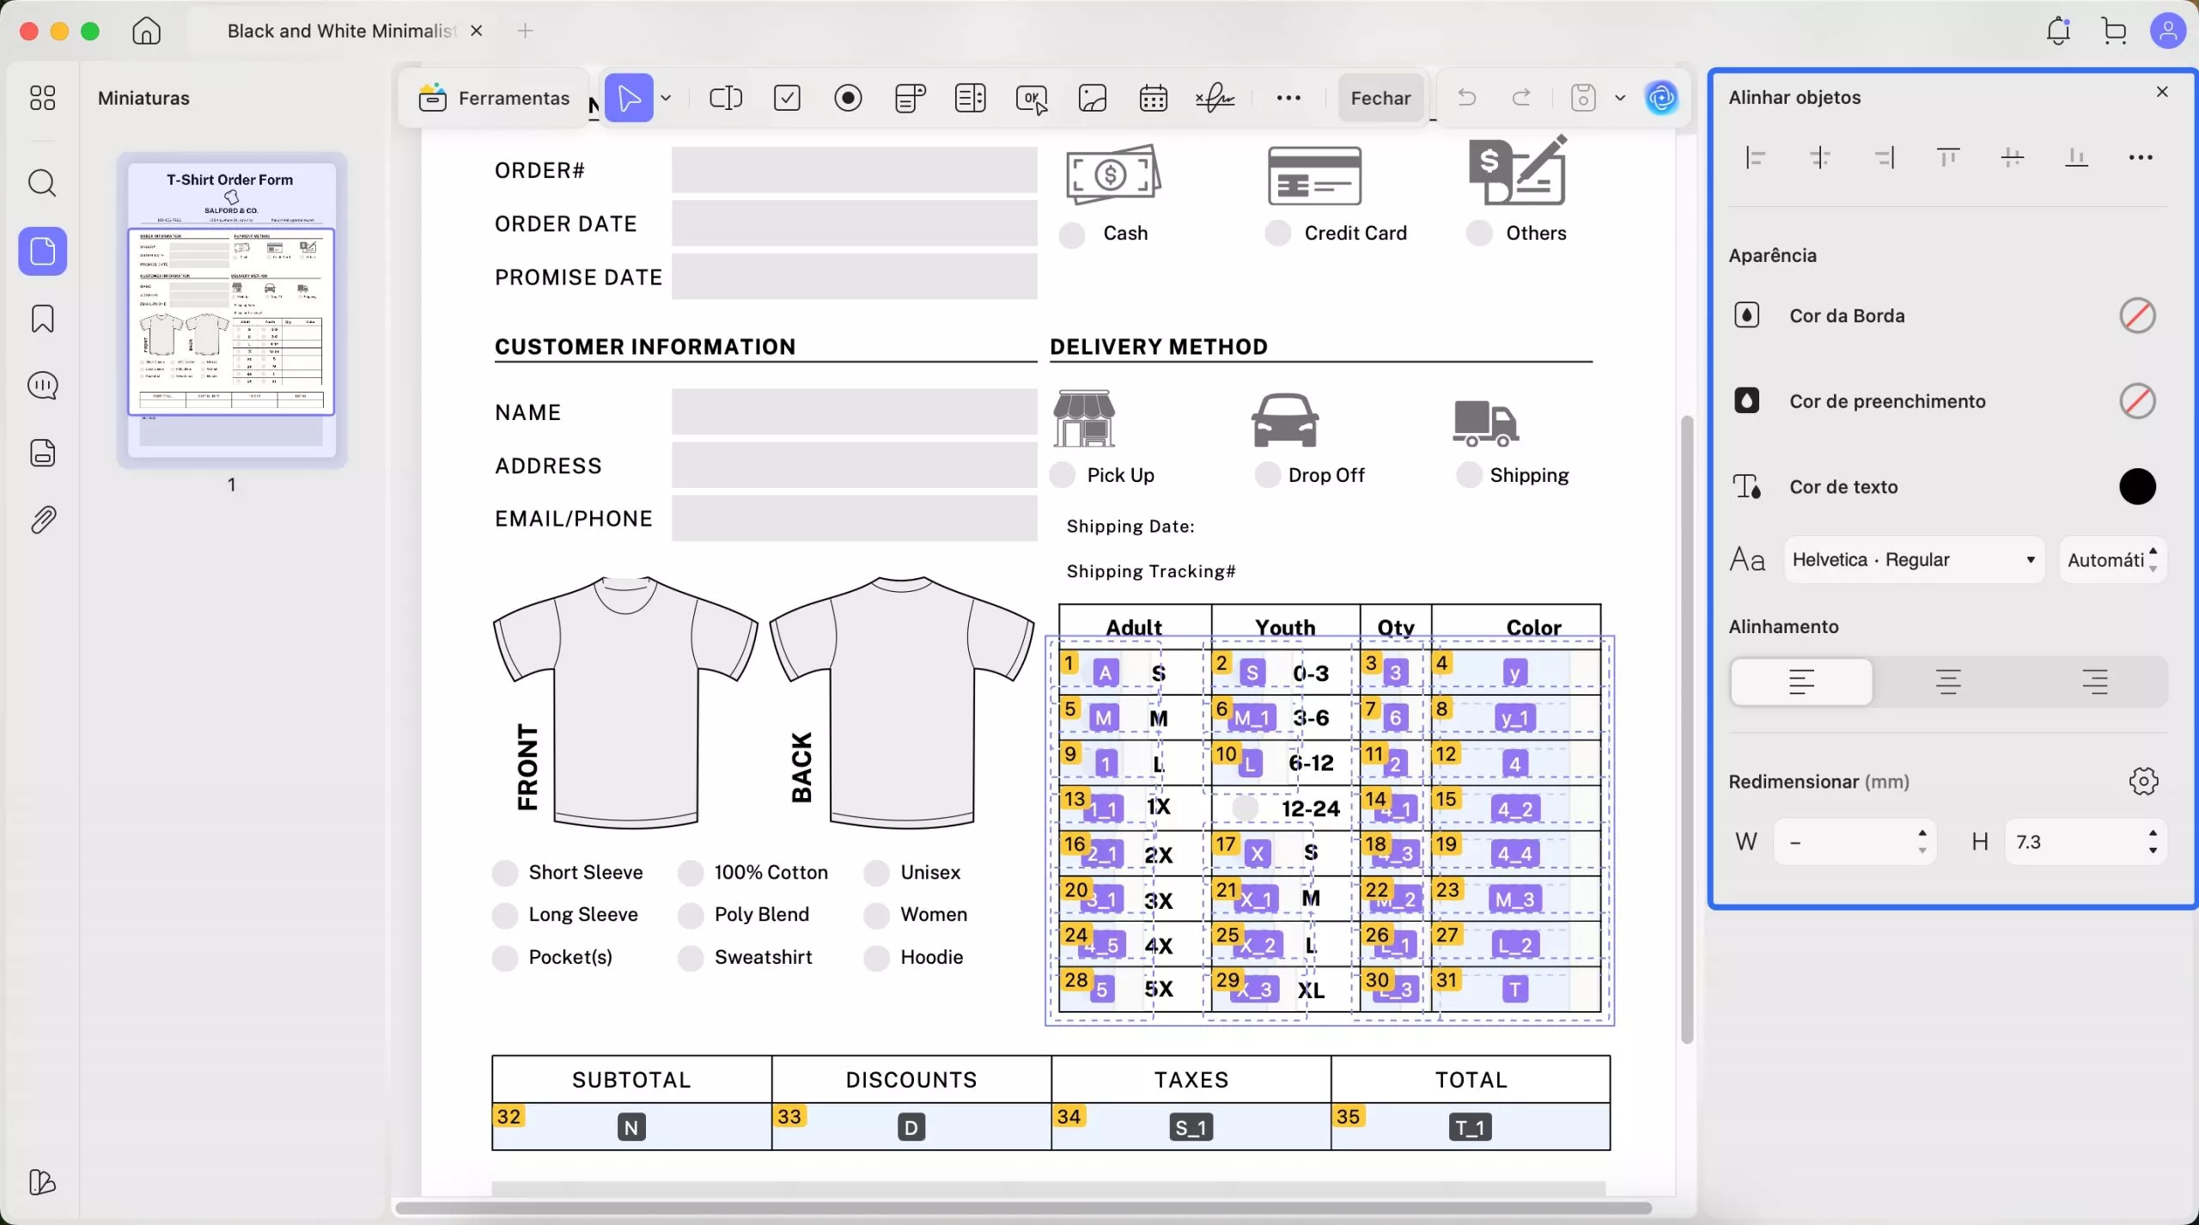The height and width of the screenshot is (1225, 2199).
Task: Check the Long Sleeve option
Action: (505, 915)
